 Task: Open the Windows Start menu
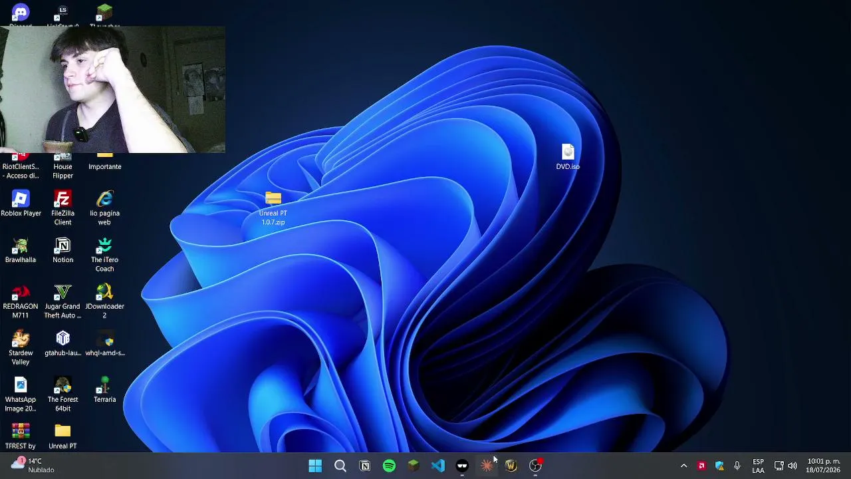(x=315, y=466)
